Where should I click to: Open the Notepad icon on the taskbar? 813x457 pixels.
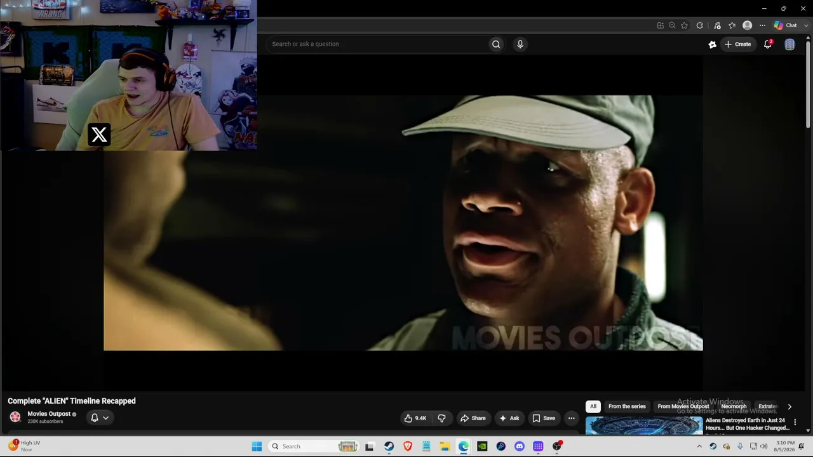click(x=426, y=446)
